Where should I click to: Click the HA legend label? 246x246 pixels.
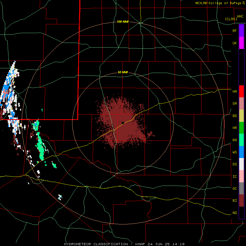(x=235, y=92)
